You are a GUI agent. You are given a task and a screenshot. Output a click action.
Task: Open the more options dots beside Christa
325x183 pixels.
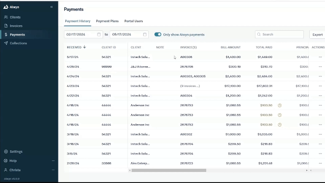point(53,170)
